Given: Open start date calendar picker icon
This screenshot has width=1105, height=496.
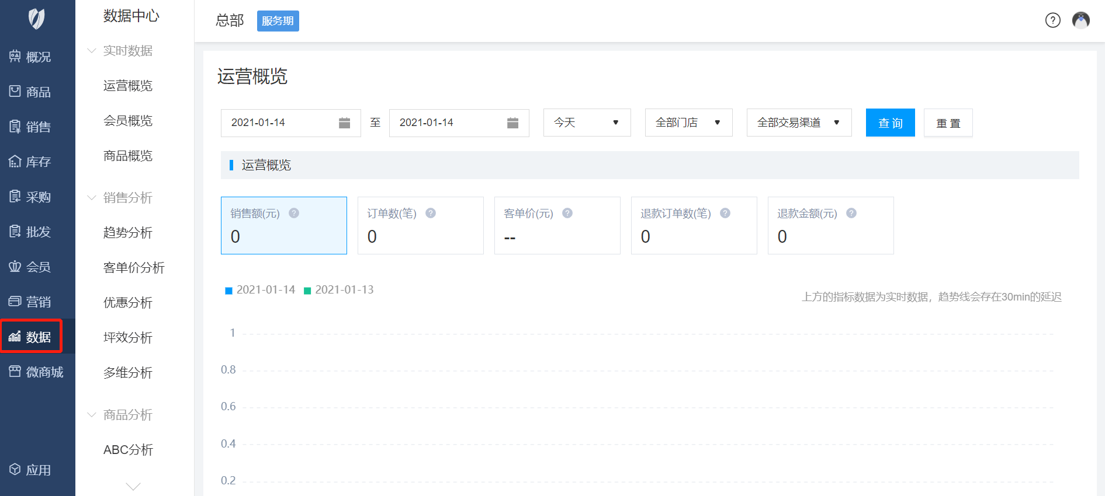Looking at the screenshot, I should click(x=344, y=123).
